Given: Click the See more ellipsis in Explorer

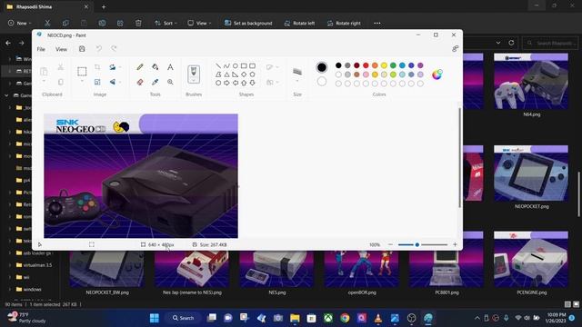Looking at the screenshot, I should point(377,23).
